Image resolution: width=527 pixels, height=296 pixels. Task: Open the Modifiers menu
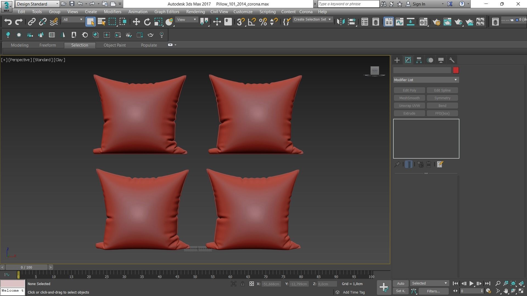pos(113,12)
